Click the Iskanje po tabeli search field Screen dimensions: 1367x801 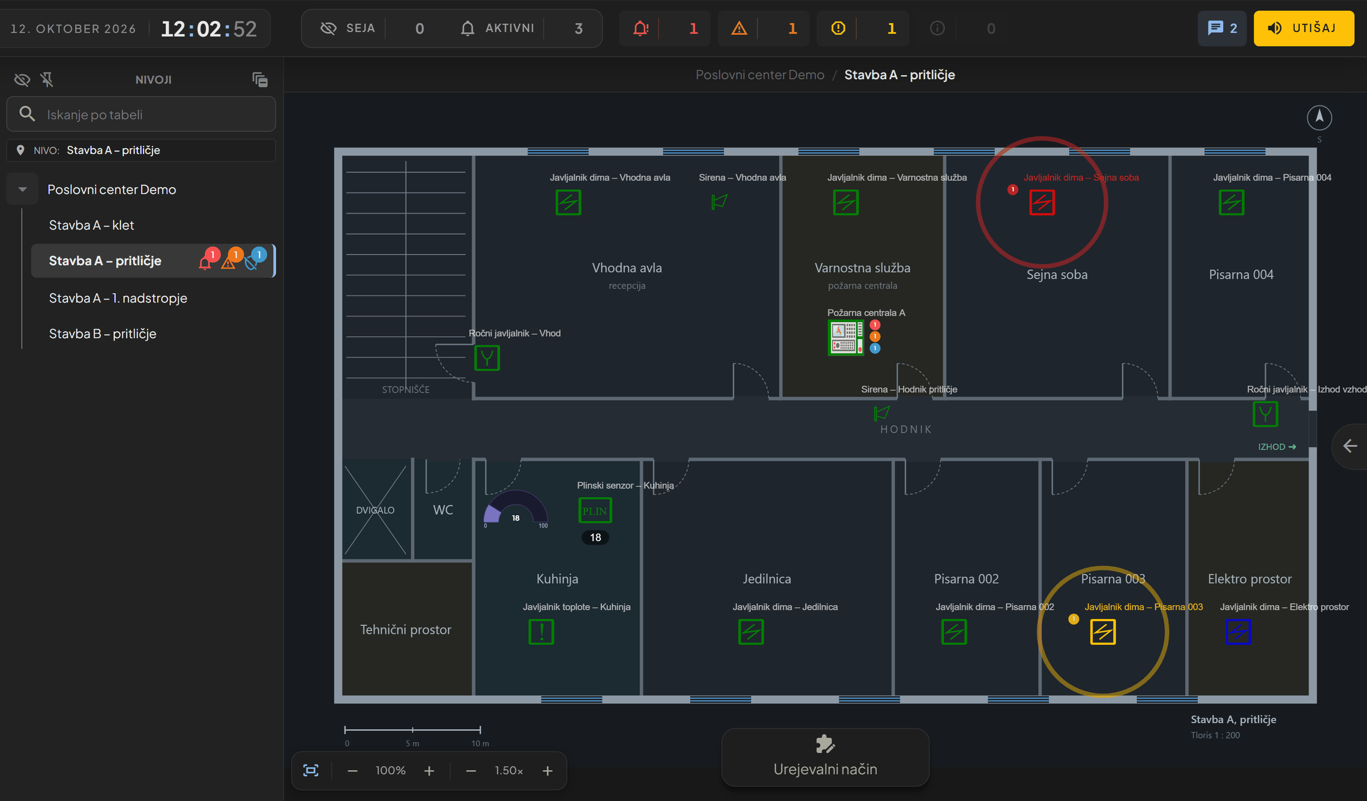[141, 114]
